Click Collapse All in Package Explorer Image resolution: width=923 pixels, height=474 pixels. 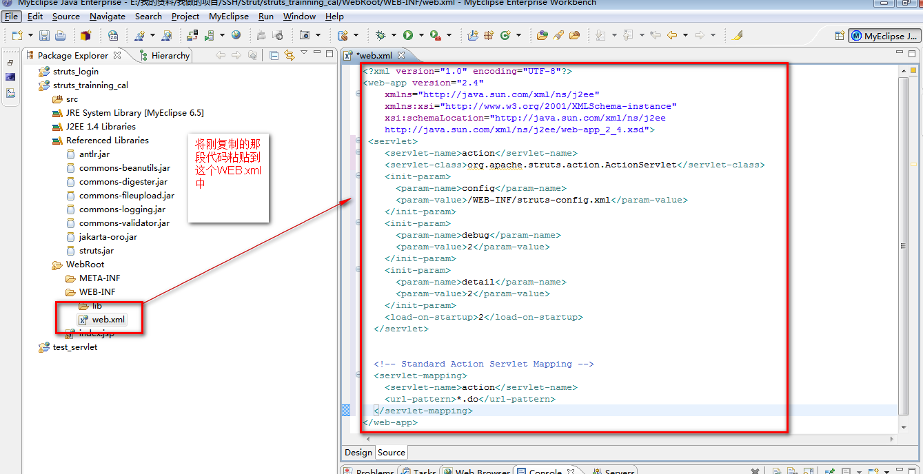click(274, 55)
